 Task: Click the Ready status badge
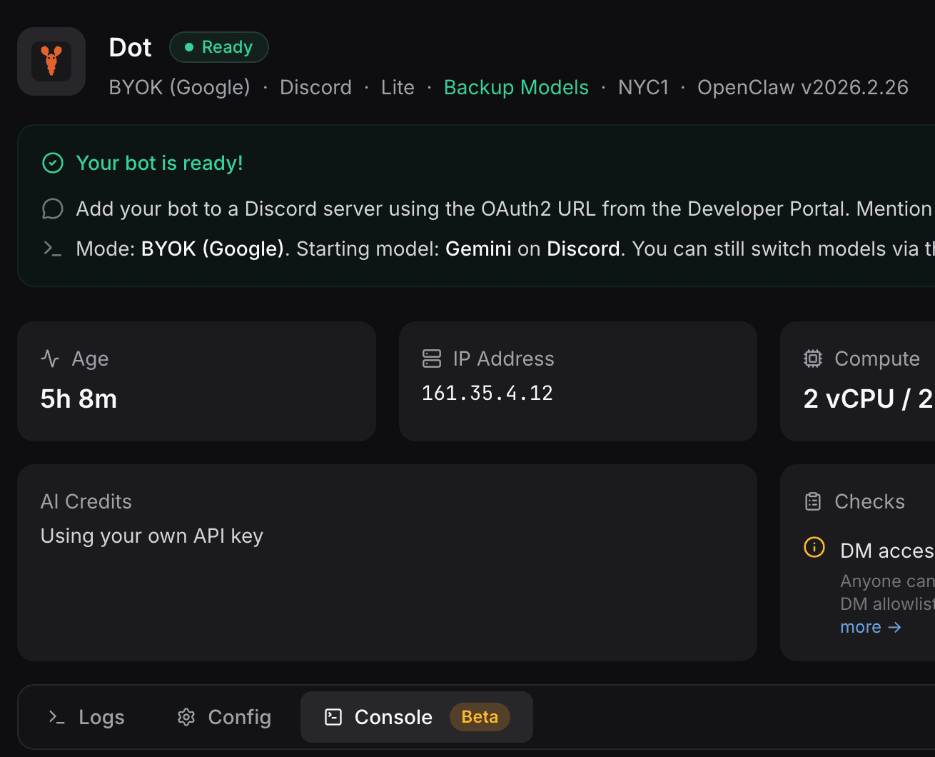point(219,46)
